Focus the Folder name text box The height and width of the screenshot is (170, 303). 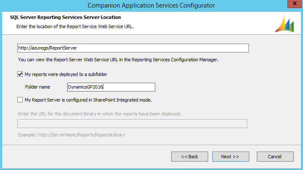click(111, 87)
